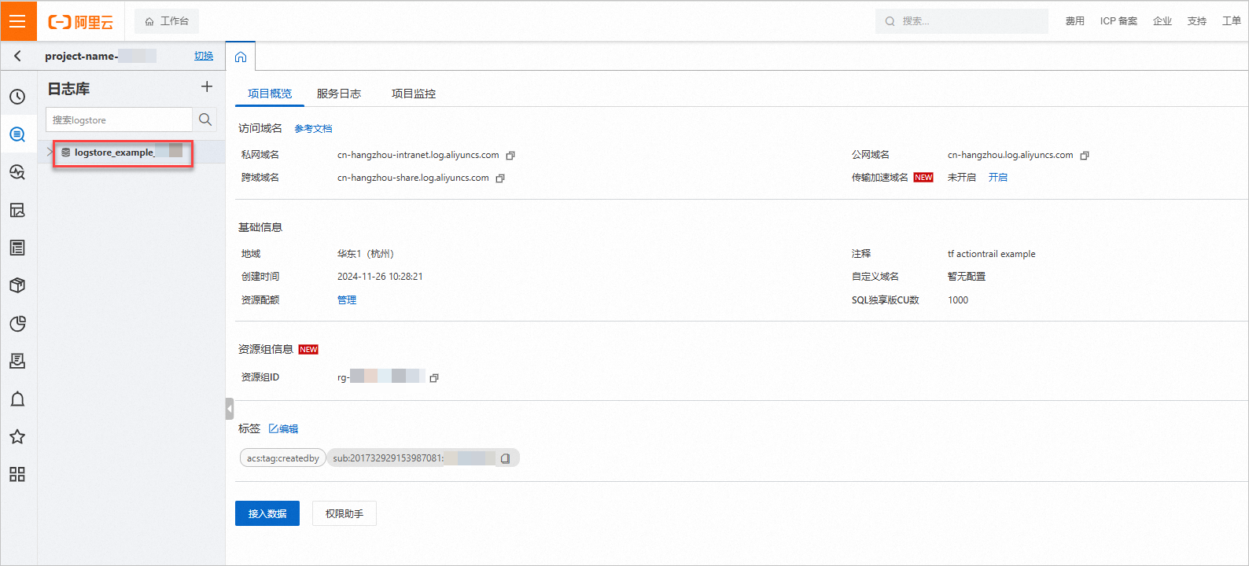Copy the cross-domain cn-hangzhou-share address
This screenshot has width=1249, height=566.
click(x=500, y=178)
